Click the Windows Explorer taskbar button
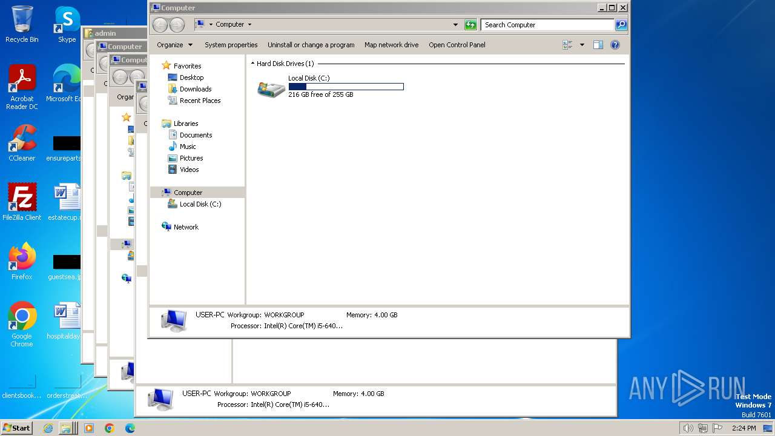The image size is (775, 436). (68, 428)
